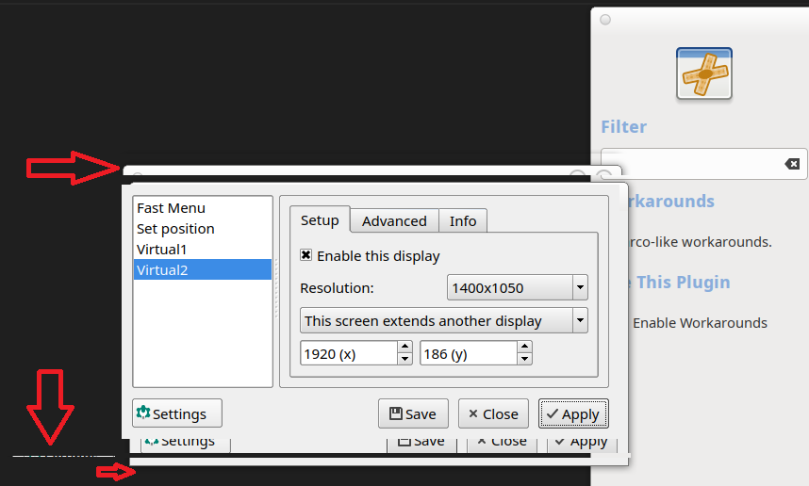This screenshot has width=809, height=486.
Task: Click the Workarounds plugin icon
Action: click(x=704, y=73)
